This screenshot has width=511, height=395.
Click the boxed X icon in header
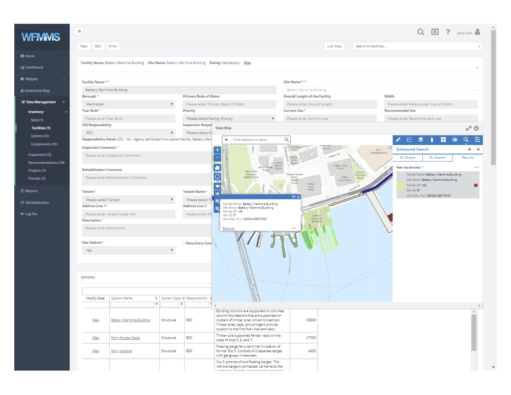point(435,32)
